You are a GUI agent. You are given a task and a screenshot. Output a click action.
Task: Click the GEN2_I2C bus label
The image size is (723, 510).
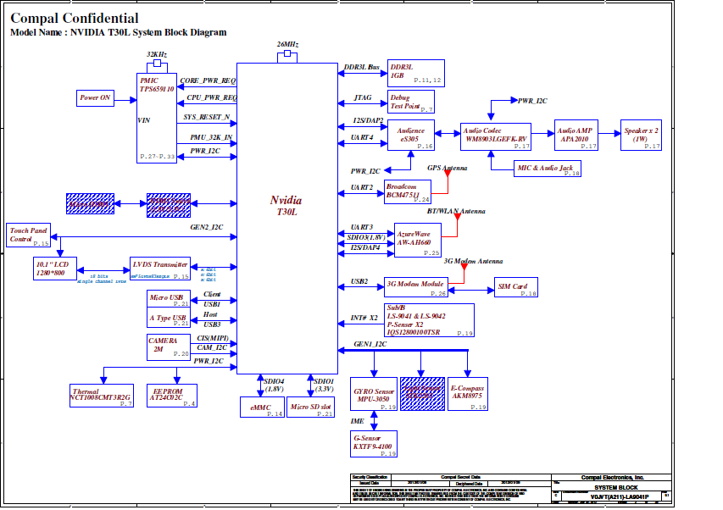pyautogui.click(x=207, y=228)
